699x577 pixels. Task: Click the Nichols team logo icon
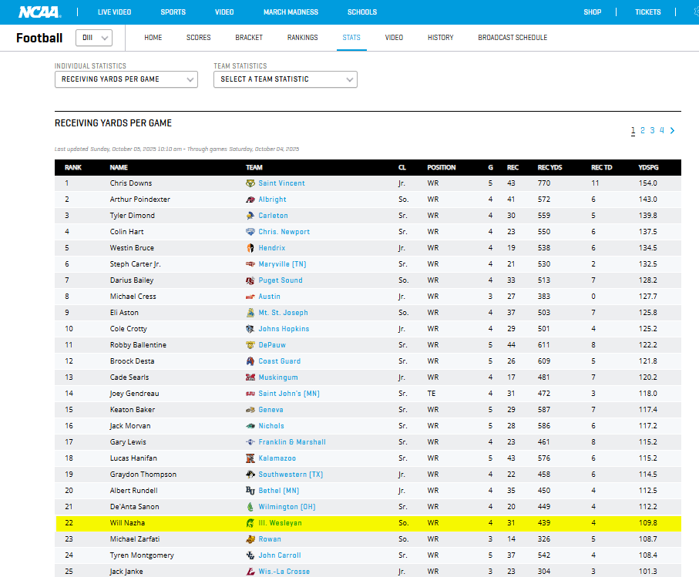pyautogui.click(x=250, y=426)
